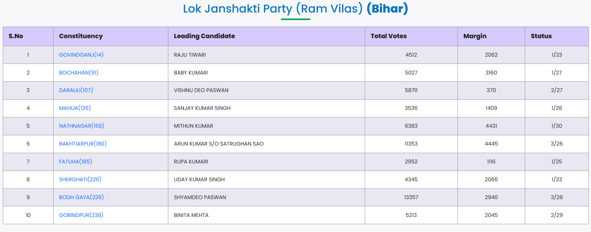Open the MAHUA(126) constituency link
The height and width of the screenshot is (232, 591).
(75, 108)
